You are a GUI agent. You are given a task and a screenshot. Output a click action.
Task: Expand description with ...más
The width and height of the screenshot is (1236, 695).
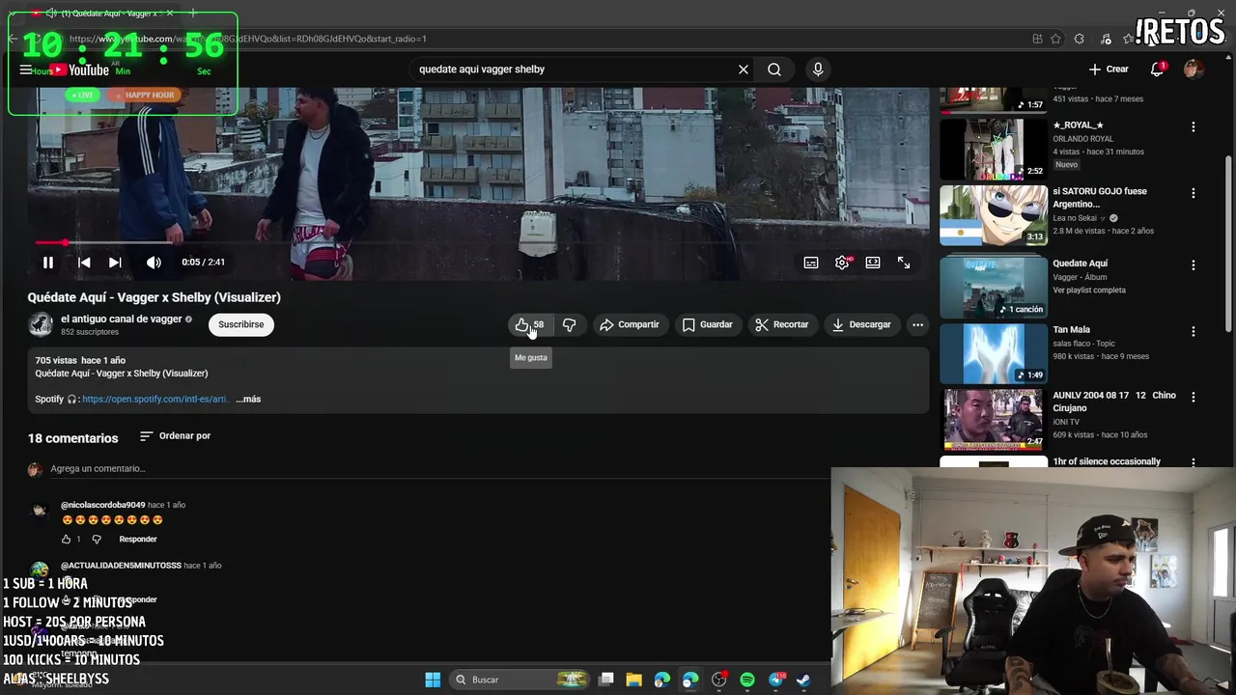248,400
